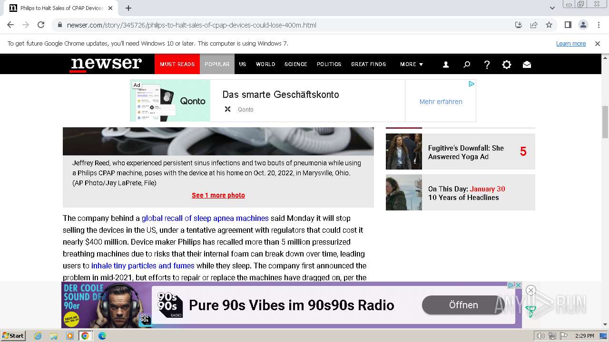Viewport: 609px width, 342px height.
Task: Open the SCIENCE news section
Action: pos(296,64)
